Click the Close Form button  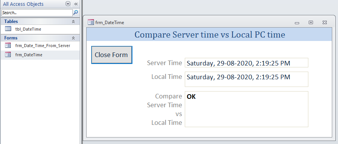coord(112,55)
